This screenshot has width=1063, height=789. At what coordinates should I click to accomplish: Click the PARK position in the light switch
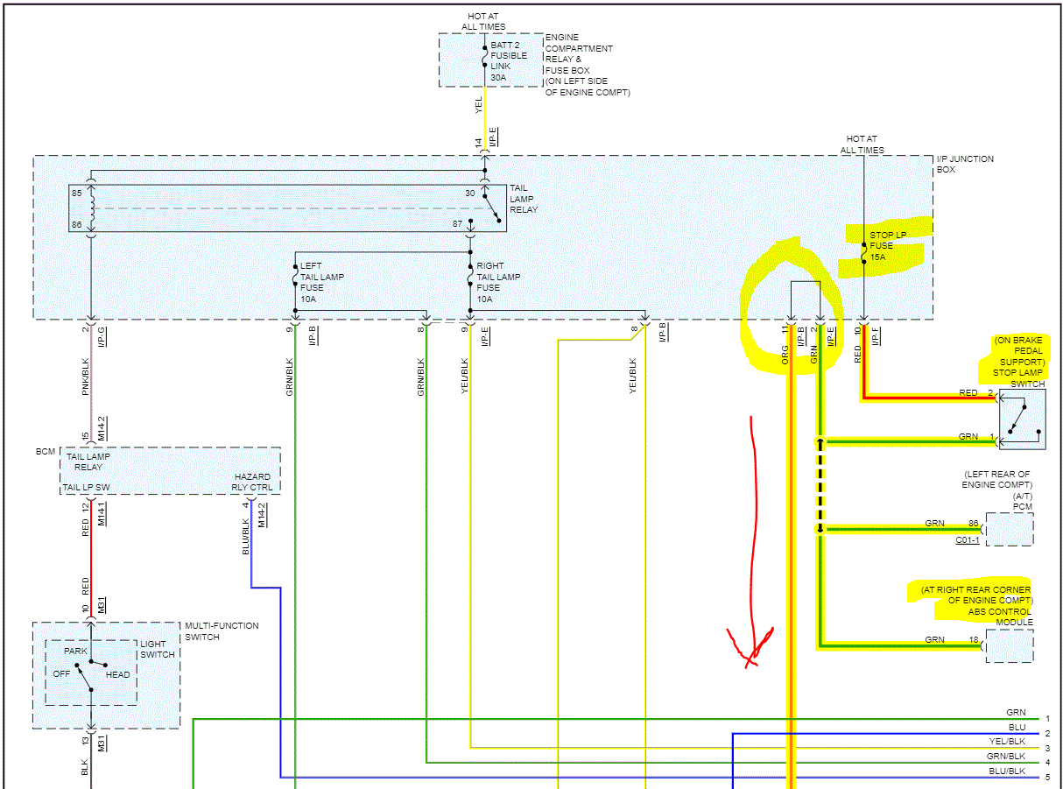tap(75, 652)
